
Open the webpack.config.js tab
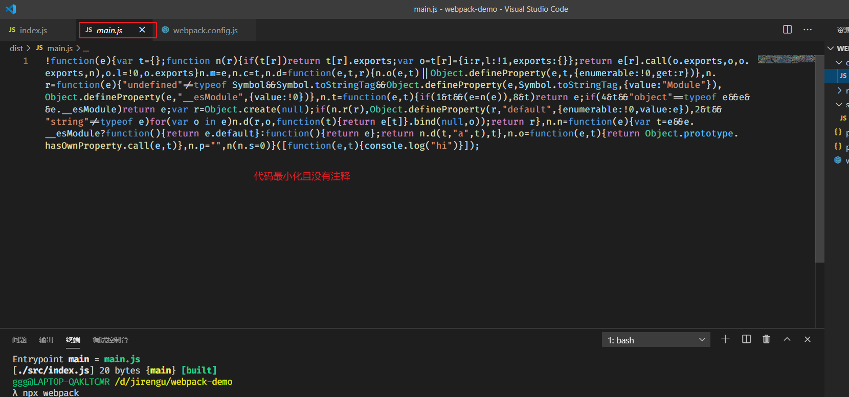(205, 30)
